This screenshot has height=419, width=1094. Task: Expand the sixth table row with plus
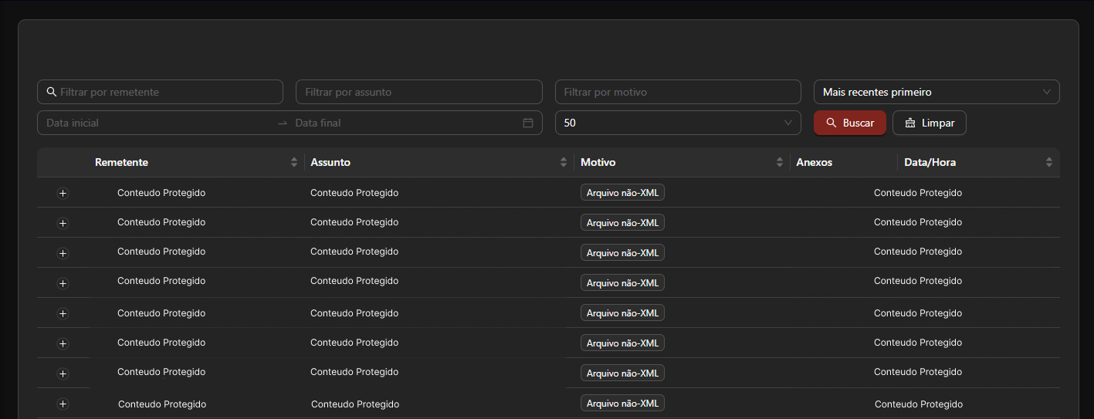63,343
